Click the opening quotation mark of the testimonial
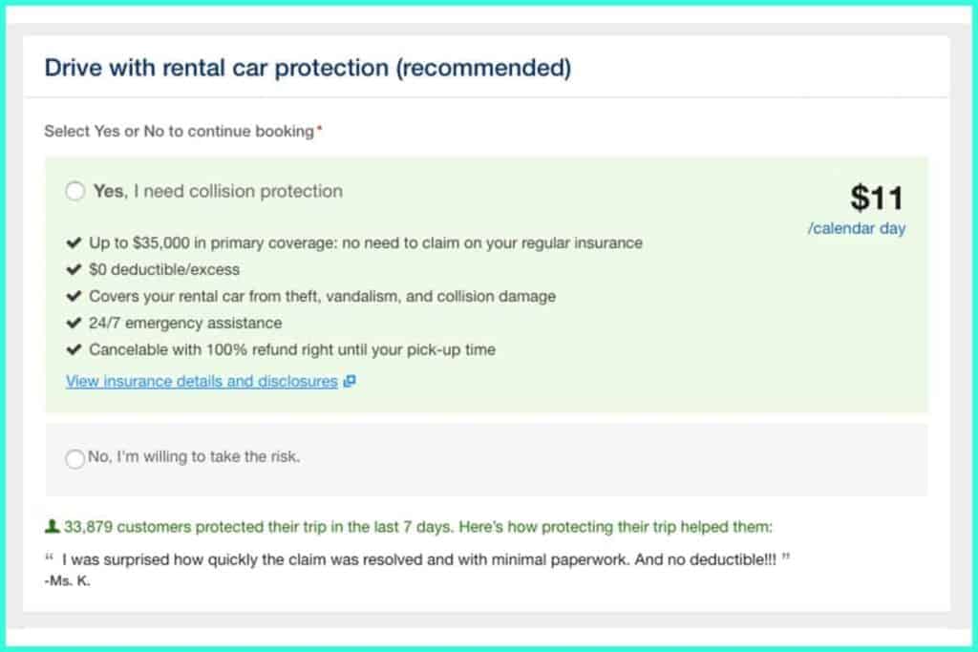The width and height of the screenshot is (978, 652). tap(50, 557)
